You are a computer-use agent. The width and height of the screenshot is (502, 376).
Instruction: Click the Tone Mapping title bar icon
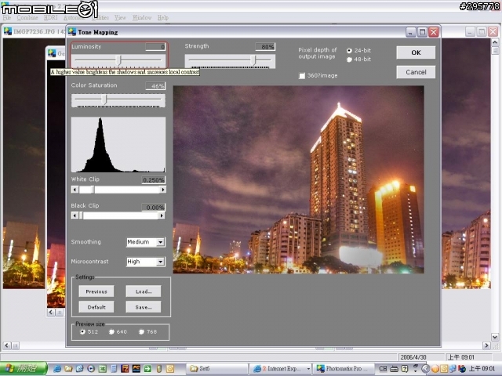pyautogui.click(x=72, y=31)
